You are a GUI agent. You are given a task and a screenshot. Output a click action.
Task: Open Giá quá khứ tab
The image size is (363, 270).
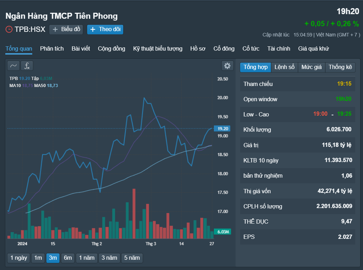pyautogui.click(x=313, y=48)
